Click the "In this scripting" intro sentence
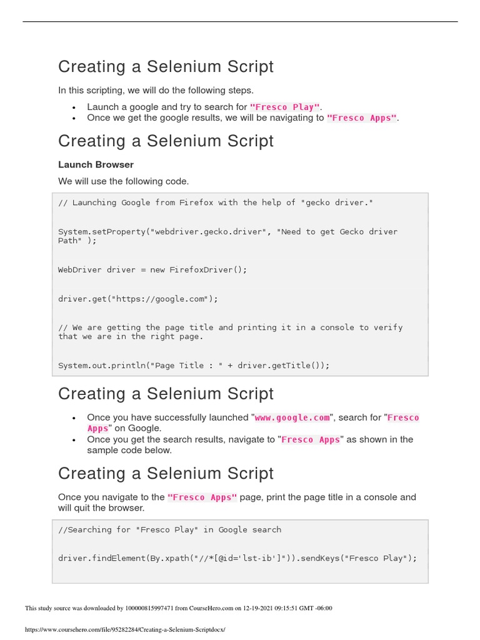 156,91
